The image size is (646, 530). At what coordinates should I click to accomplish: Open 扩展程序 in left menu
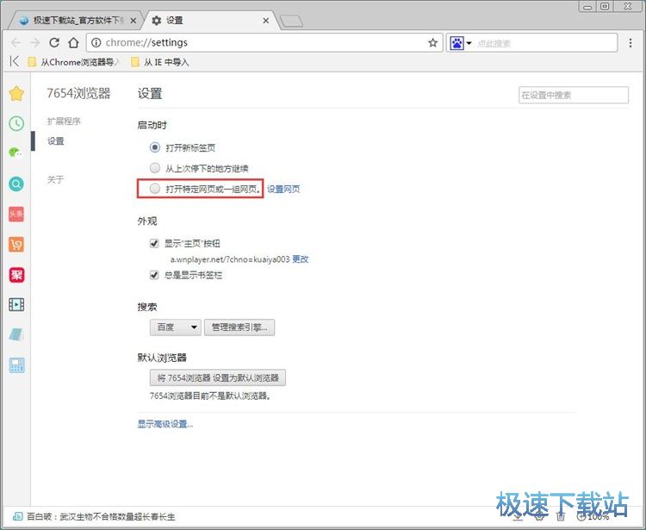click(x=64, y=122)
